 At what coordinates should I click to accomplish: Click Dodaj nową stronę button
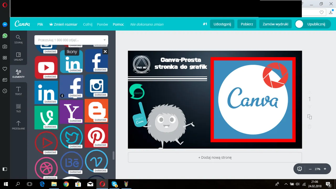pyautogui.click(x=215, y=157)
